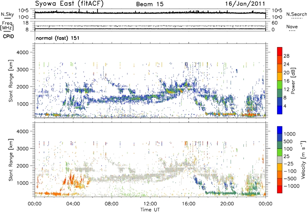Click the "4" value on power colorbar
The height and width of the screenshot is (212, 307).
pos(285,106)
